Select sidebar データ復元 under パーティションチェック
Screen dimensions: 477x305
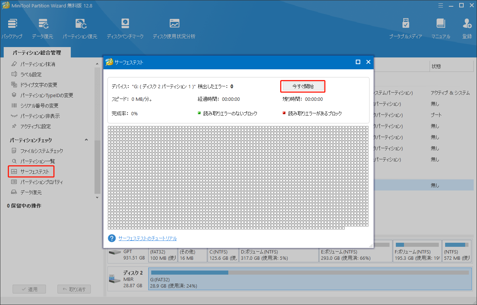[31, 192]
